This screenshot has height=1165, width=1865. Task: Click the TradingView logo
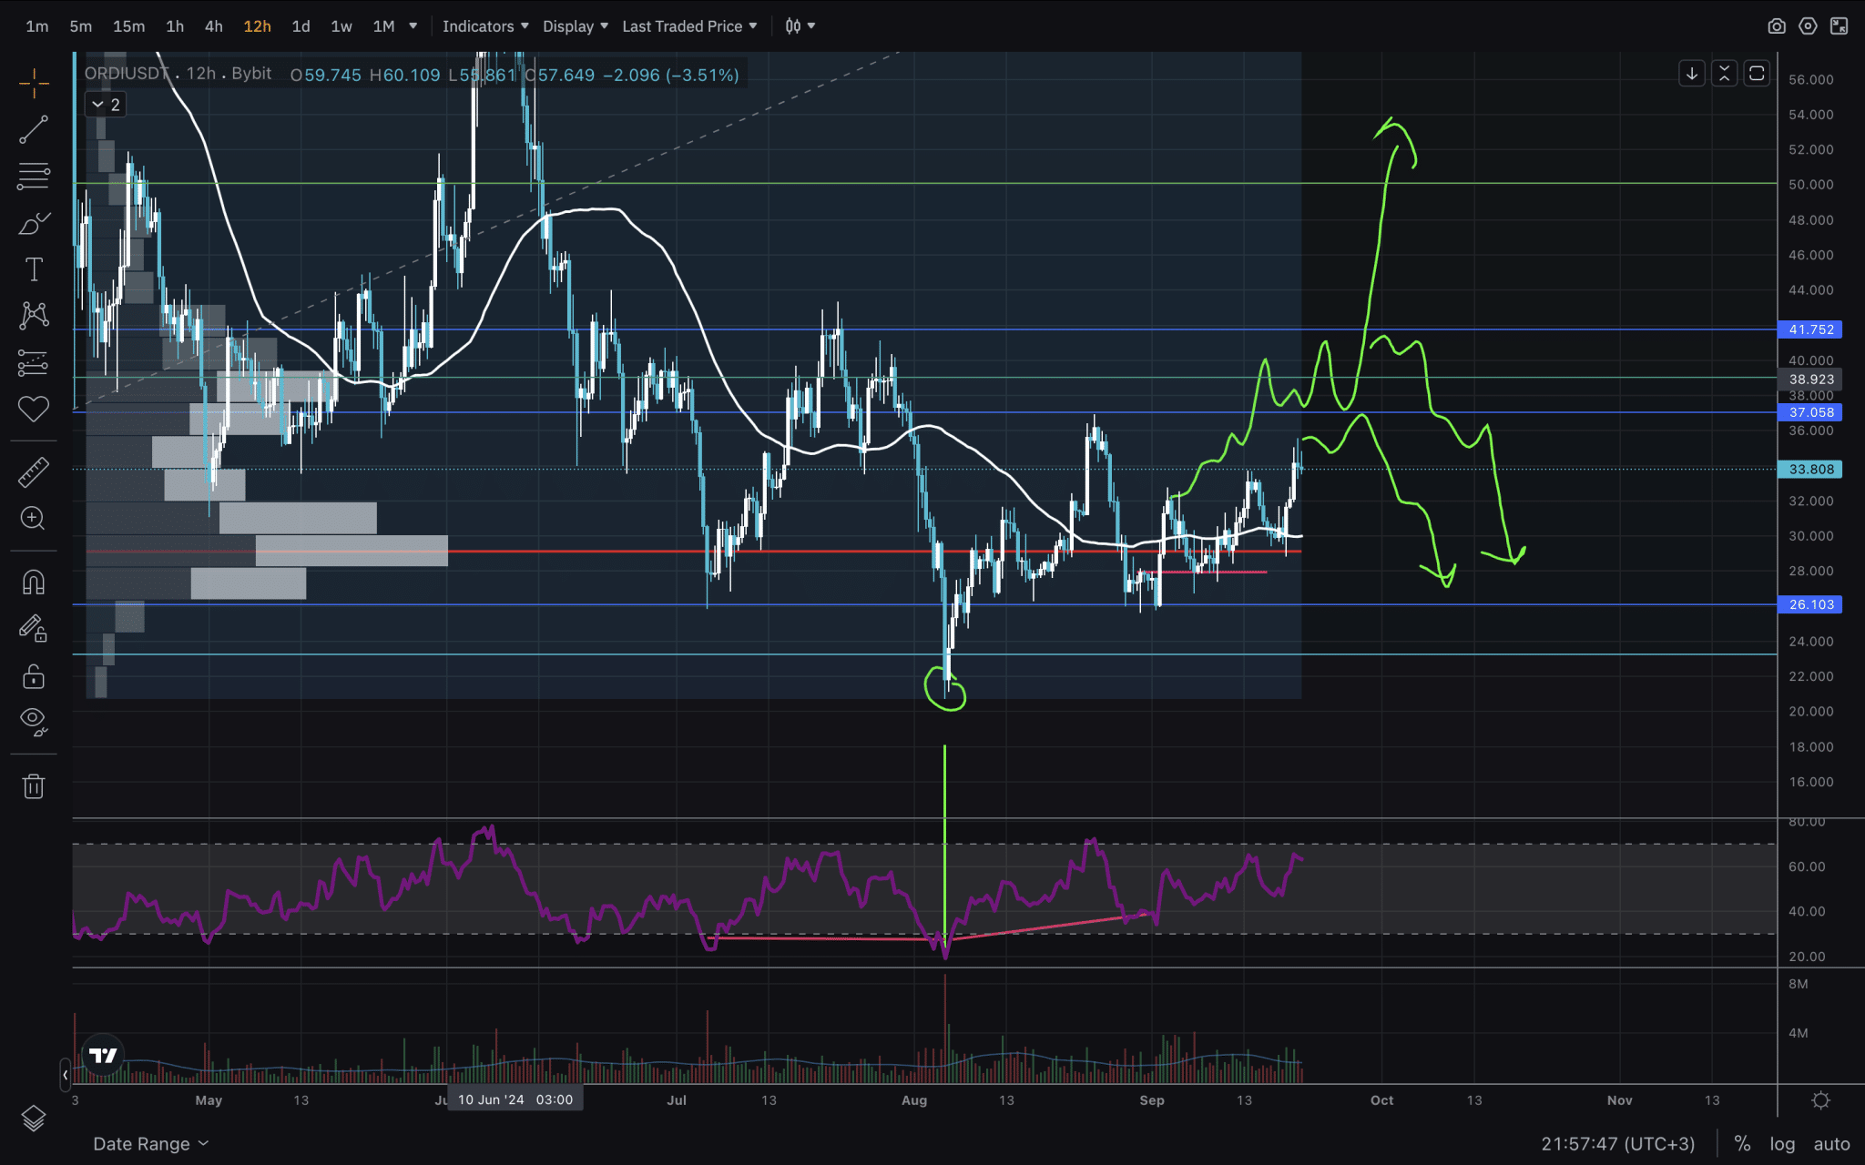(x=103, y=1056)
